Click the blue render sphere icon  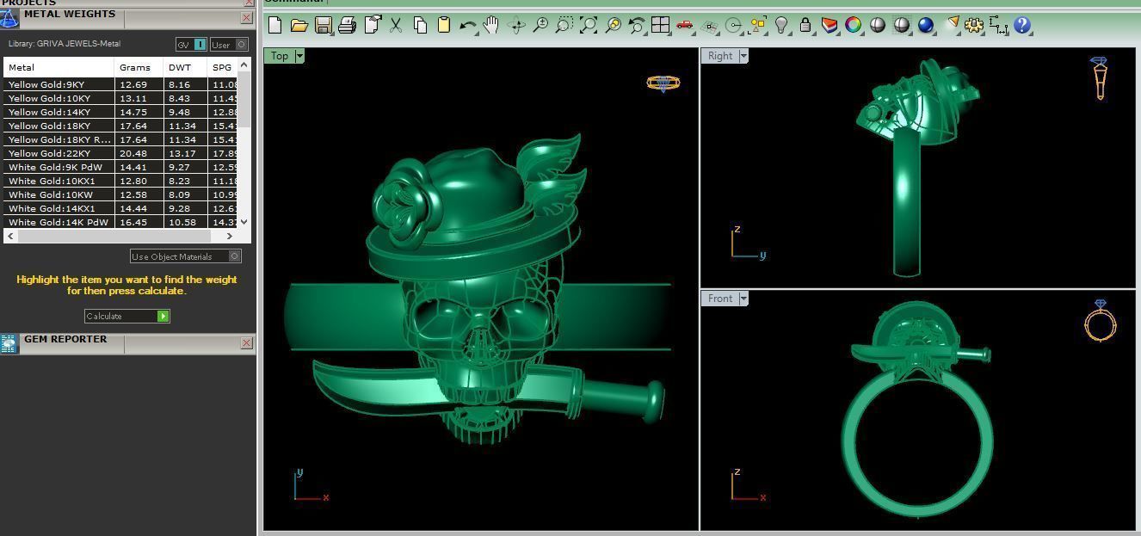926,25
